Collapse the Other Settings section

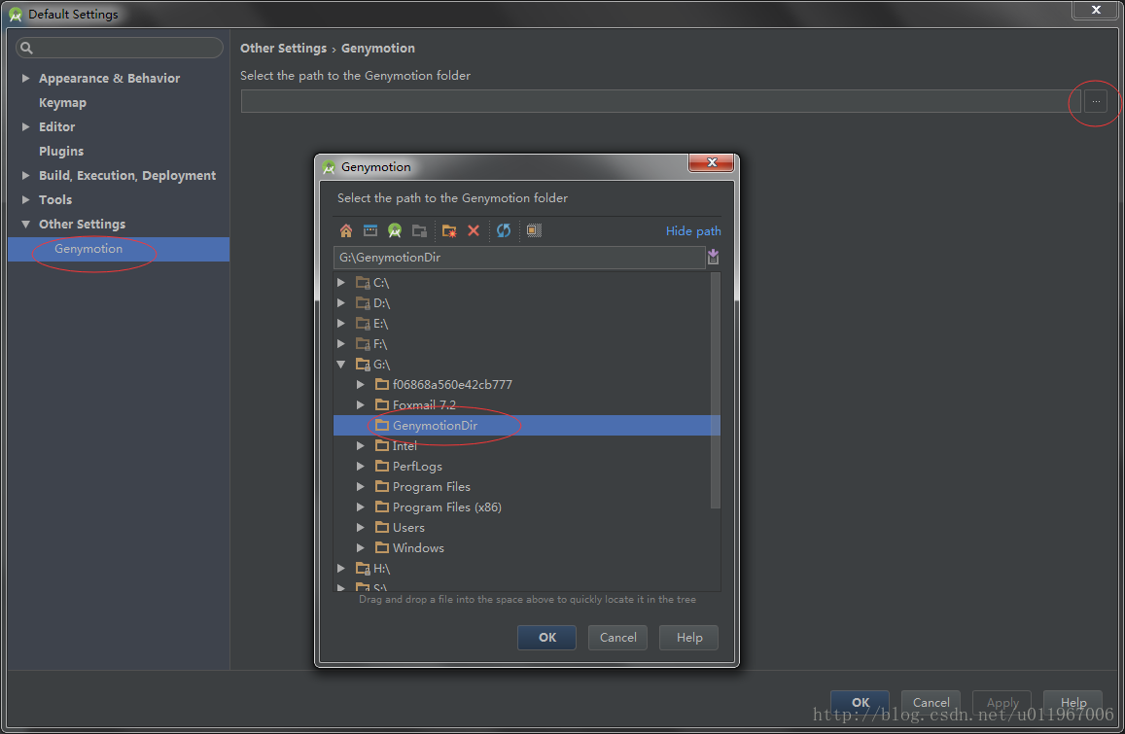point(26,225)
